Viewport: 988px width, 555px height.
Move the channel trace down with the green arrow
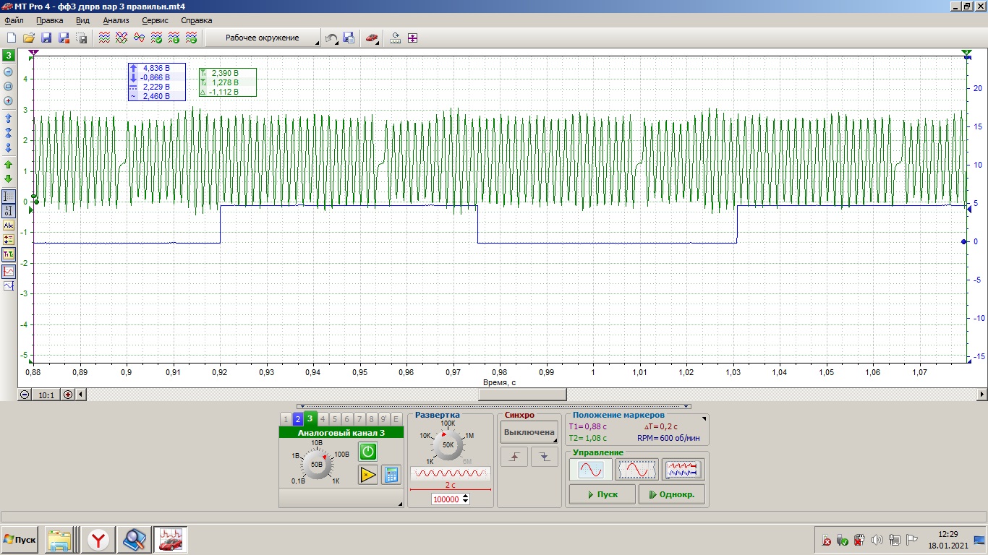9,178
